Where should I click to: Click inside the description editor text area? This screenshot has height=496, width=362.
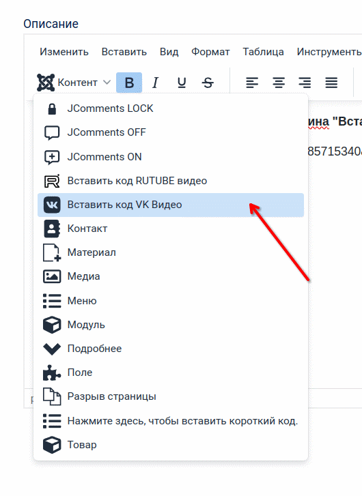(x=335, y=253)
